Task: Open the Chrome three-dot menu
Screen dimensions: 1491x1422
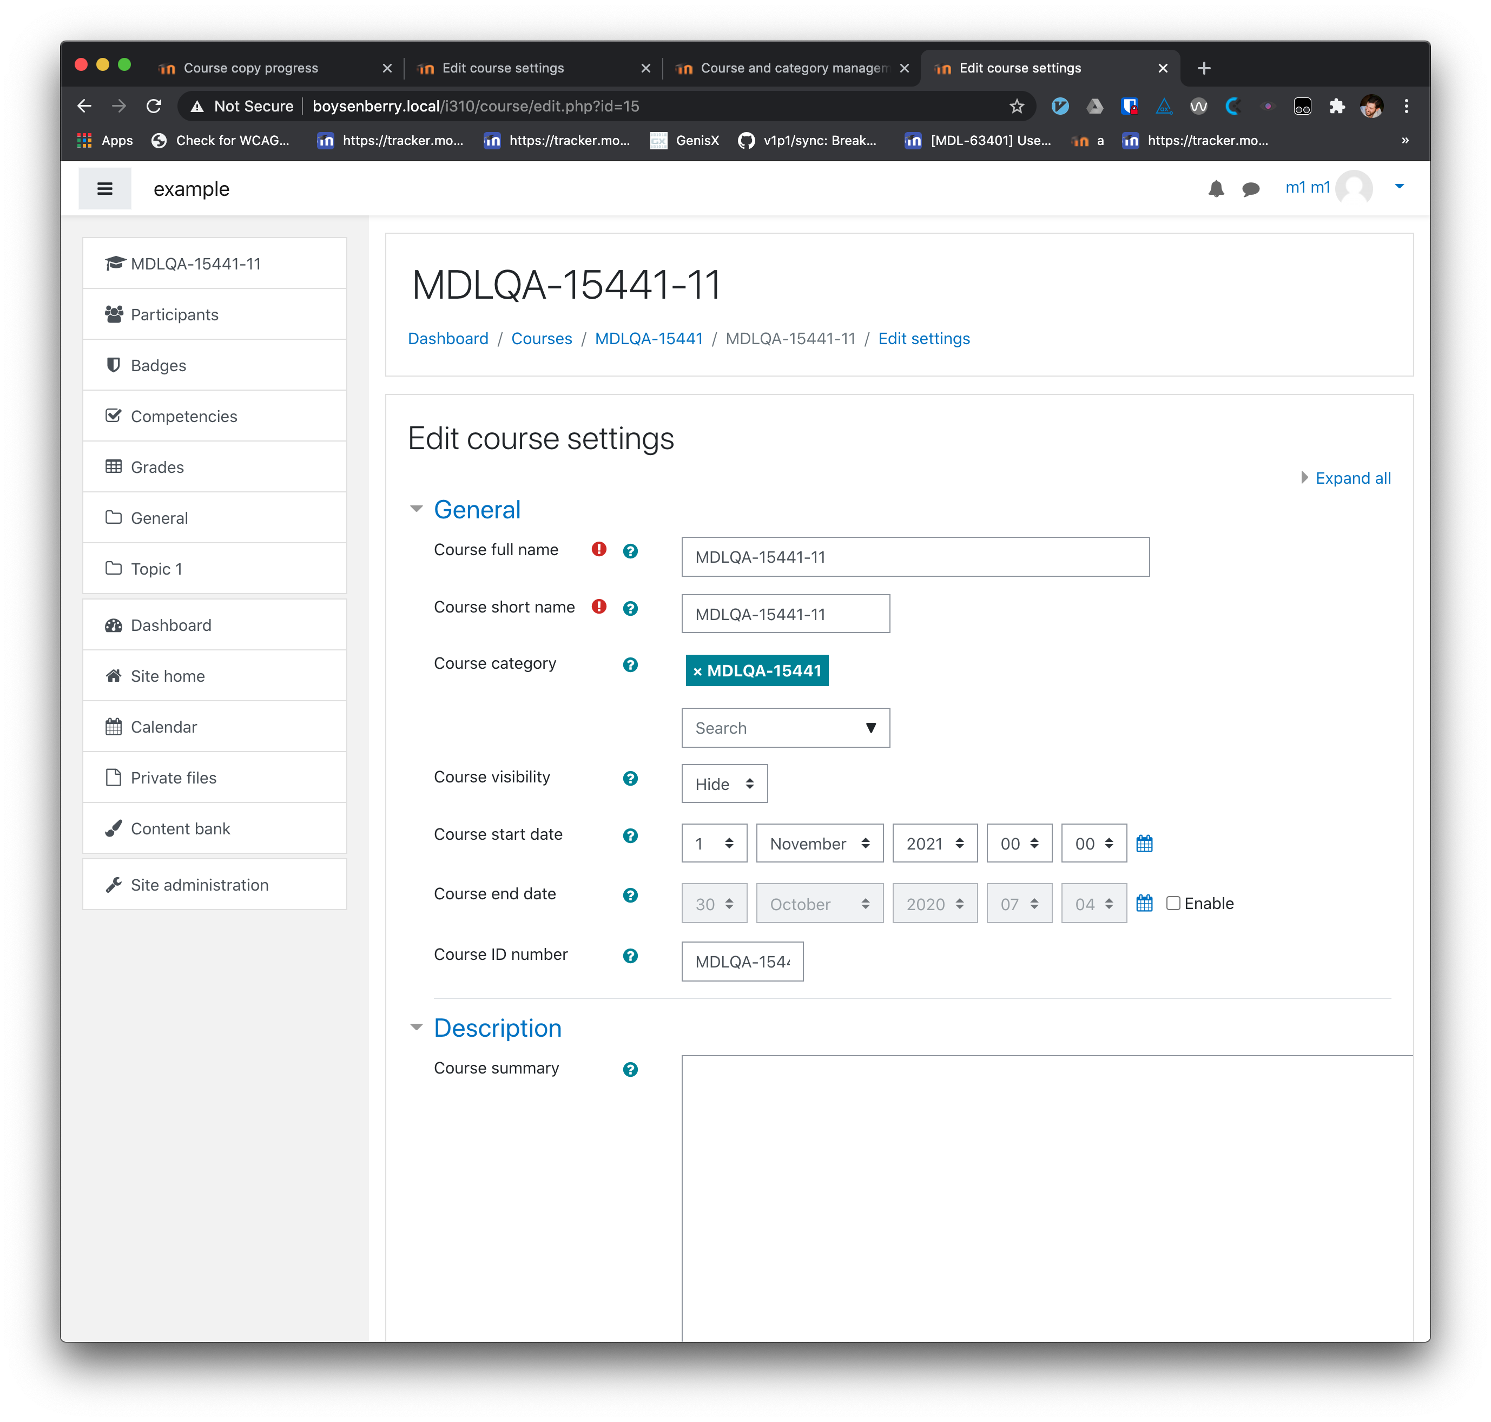Action: [1406, 106]
